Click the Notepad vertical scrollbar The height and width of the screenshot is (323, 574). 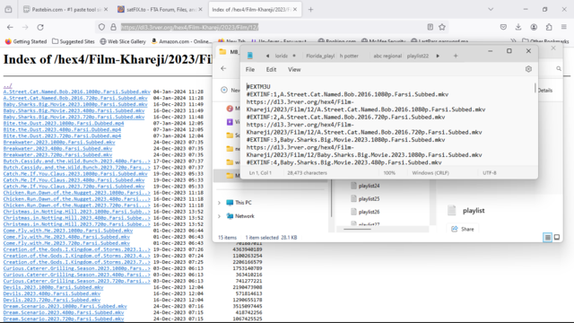[x=535, y=88]
